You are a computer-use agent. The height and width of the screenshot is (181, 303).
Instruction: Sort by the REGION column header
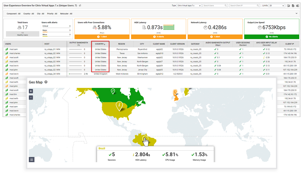pyautogui.click(x=121, y=44)
